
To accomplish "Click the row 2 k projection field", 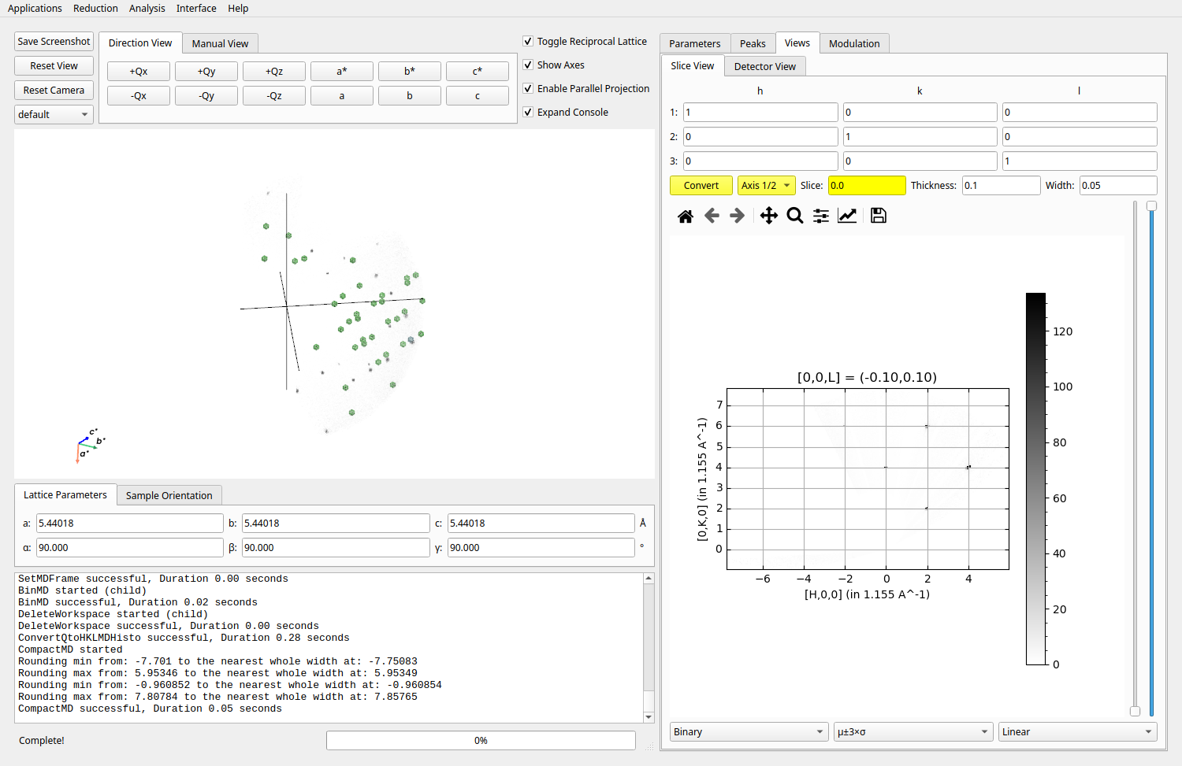I will click(x=920, y=136).
